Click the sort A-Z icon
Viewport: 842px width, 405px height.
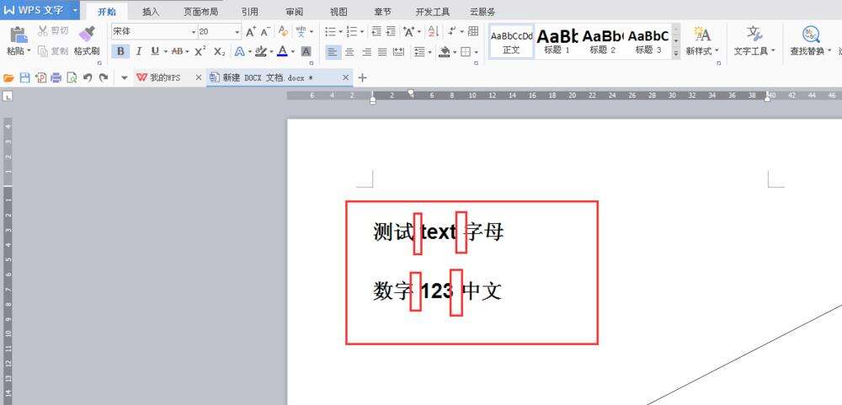tap(433, 32)
